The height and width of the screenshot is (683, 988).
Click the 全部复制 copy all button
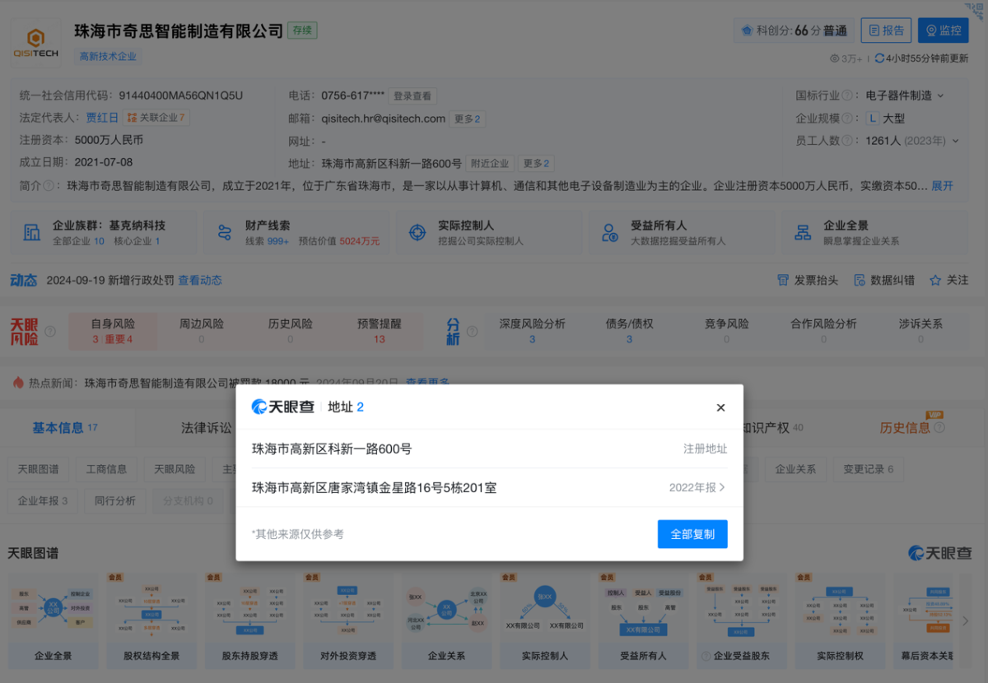[692, 534]
